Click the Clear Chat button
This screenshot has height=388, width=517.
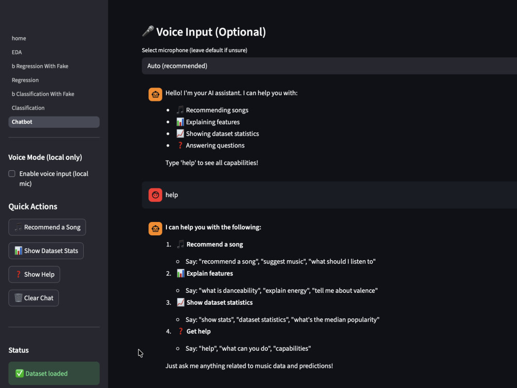(34, 298)
